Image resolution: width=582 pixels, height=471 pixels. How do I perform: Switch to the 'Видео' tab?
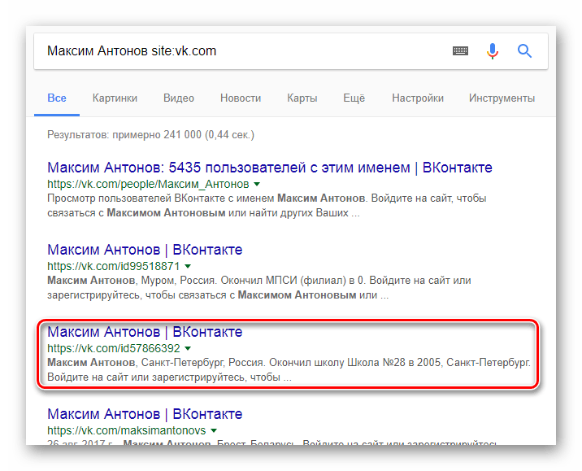pos(179,98)
